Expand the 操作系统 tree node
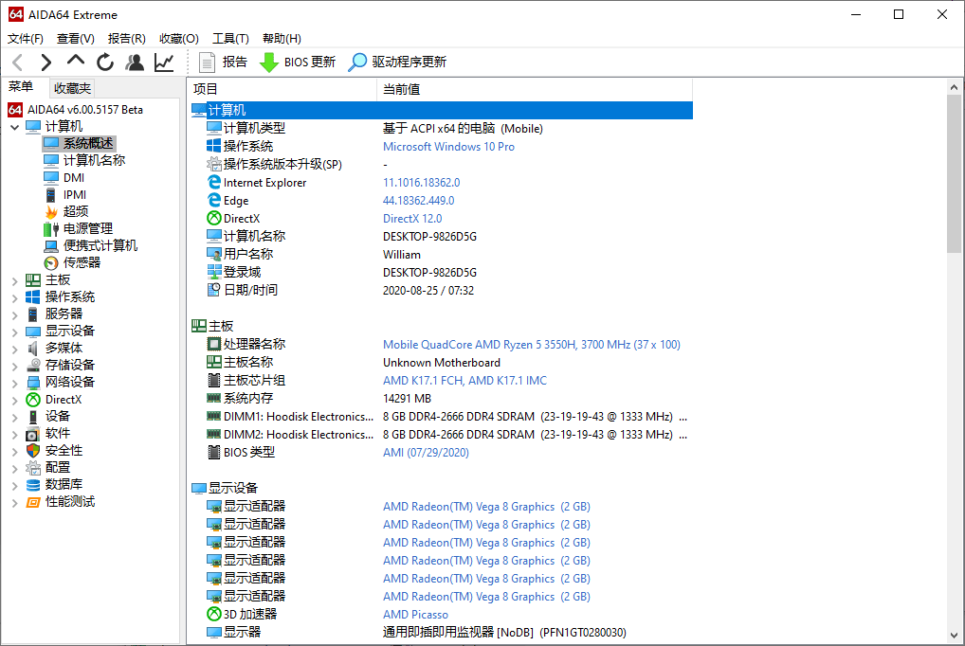Viewport: 965px width, 646px height. coord(15,297)
